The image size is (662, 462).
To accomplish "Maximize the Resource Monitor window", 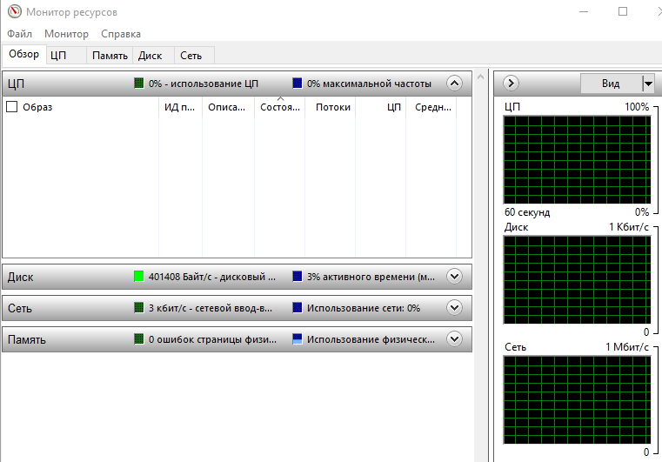I will coord(623,11).
